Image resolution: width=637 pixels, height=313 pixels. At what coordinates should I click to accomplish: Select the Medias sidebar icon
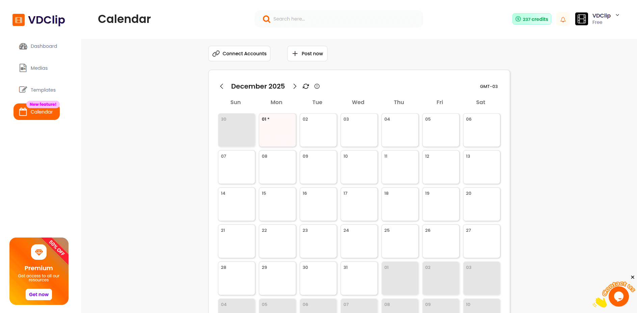(x=23, y=68)
